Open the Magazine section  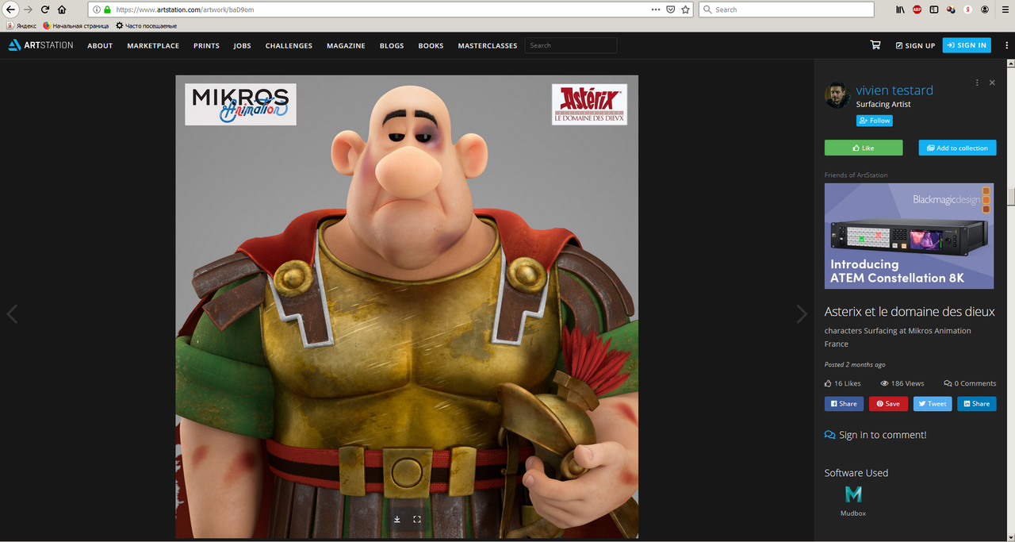[346, 45]
